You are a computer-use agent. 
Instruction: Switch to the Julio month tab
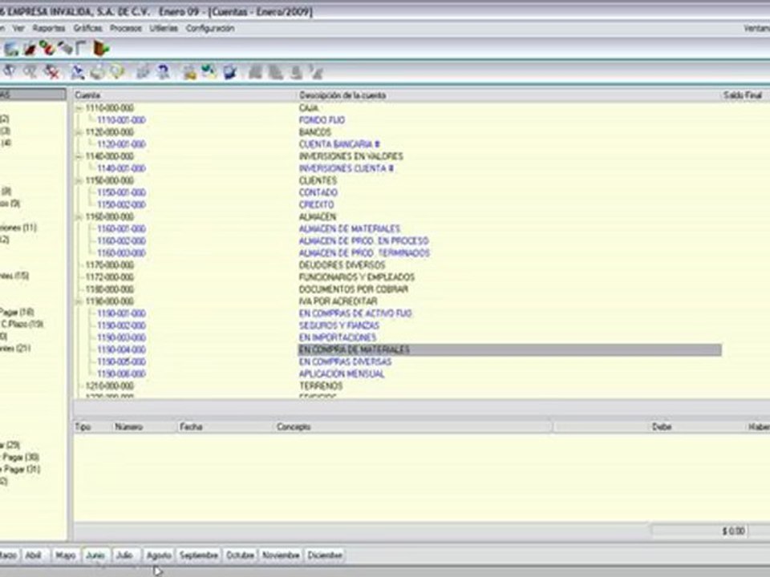pos(125,555)
